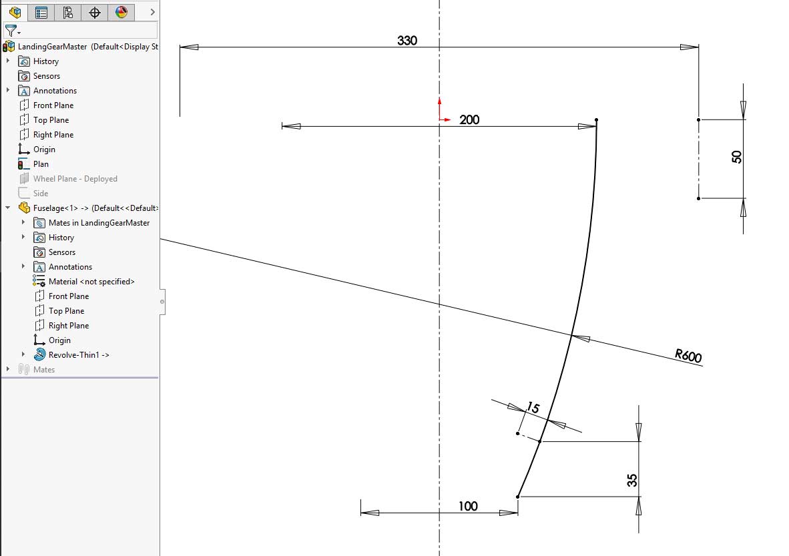Click the Mates in LandingGearMaster folder icon
The image size is (789, 556).
point(39,222)
